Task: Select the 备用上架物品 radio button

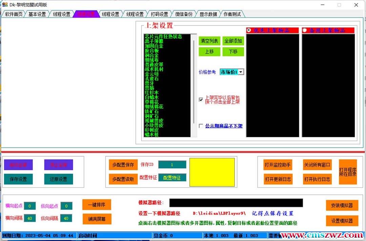Action: tap(304, 30)
